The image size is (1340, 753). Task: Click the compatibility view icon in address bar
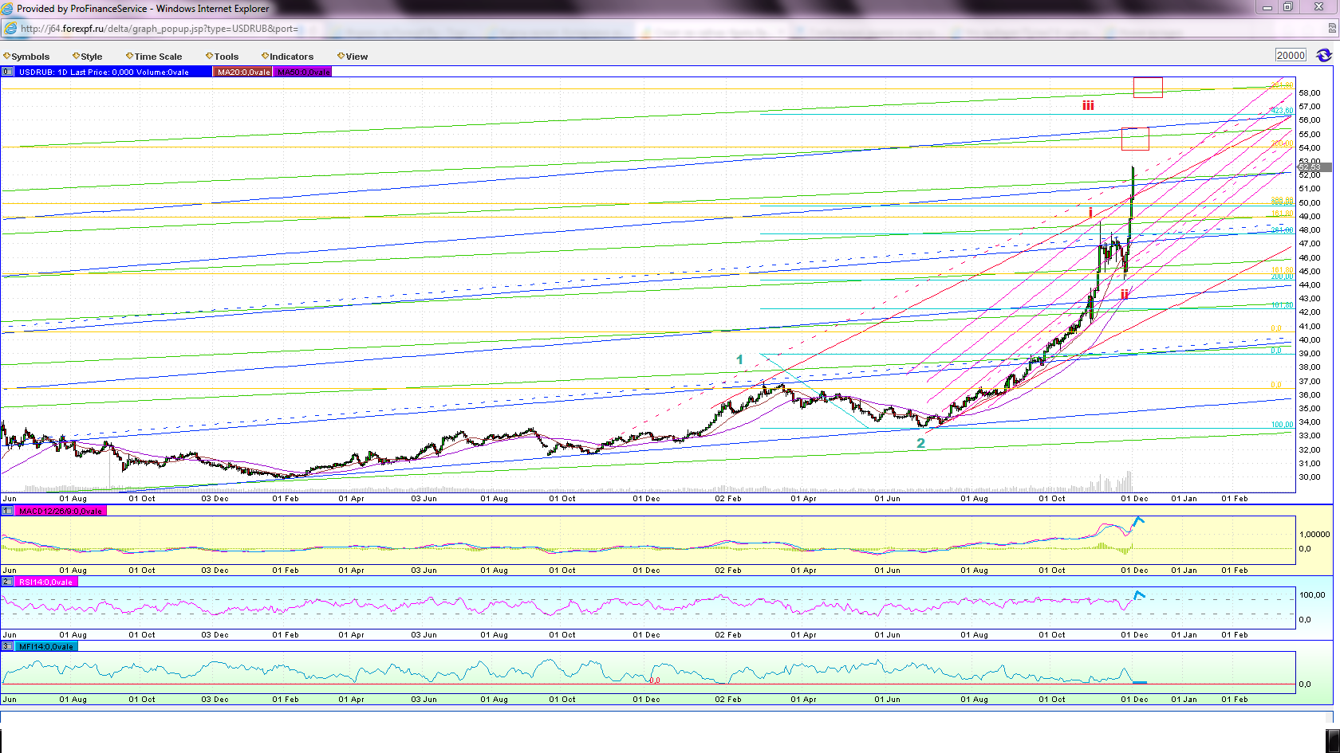(x=1332, y=28)
